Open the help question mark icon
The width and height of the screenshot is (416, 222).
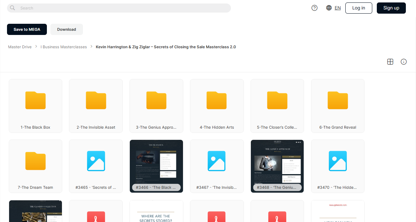[x=315, y=8]
